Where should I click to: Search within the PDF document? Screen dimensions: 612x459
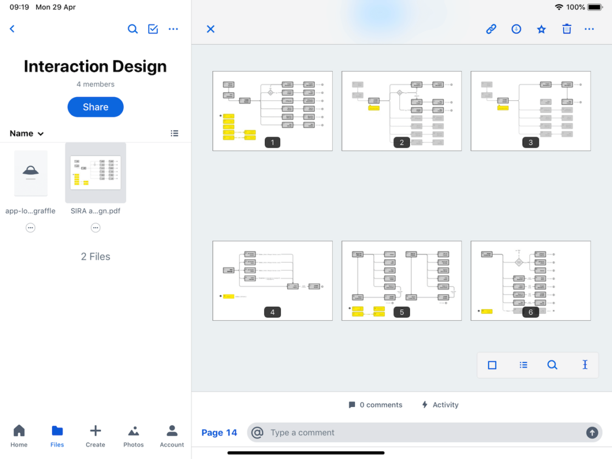coord(552,365)
